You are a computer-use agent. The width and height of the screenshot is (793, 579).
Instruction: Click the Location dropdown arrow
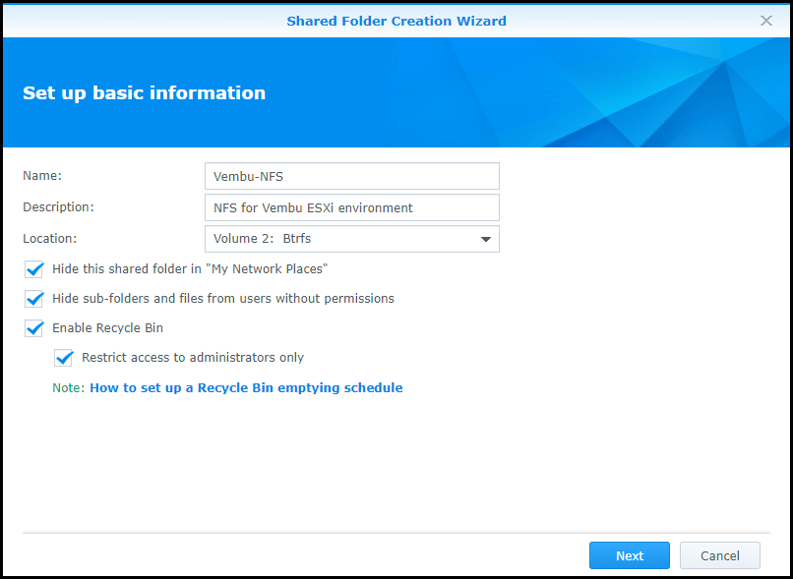(486, 239)
